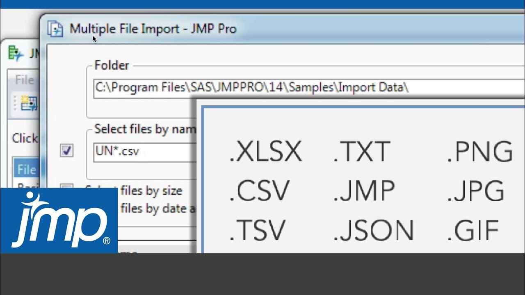Click the UN*.csv file name filter field
Viewport: 525px width, 295px height.
[x=145, y=152]
